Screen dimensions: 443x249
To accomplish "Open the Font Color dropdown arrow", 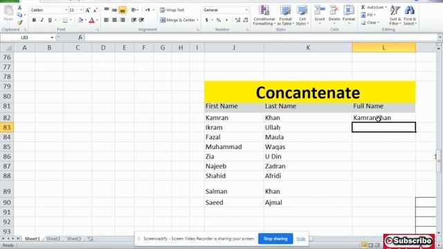I will [97, 20].
